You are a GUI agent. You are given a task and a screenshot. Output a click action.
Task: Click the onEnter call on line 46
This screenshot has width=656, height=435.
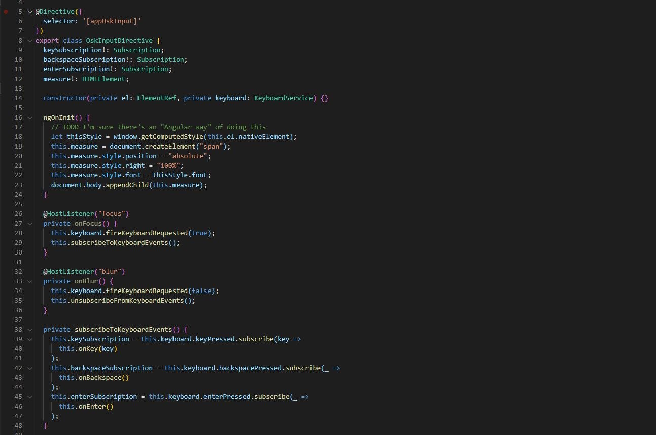[92, 406]
